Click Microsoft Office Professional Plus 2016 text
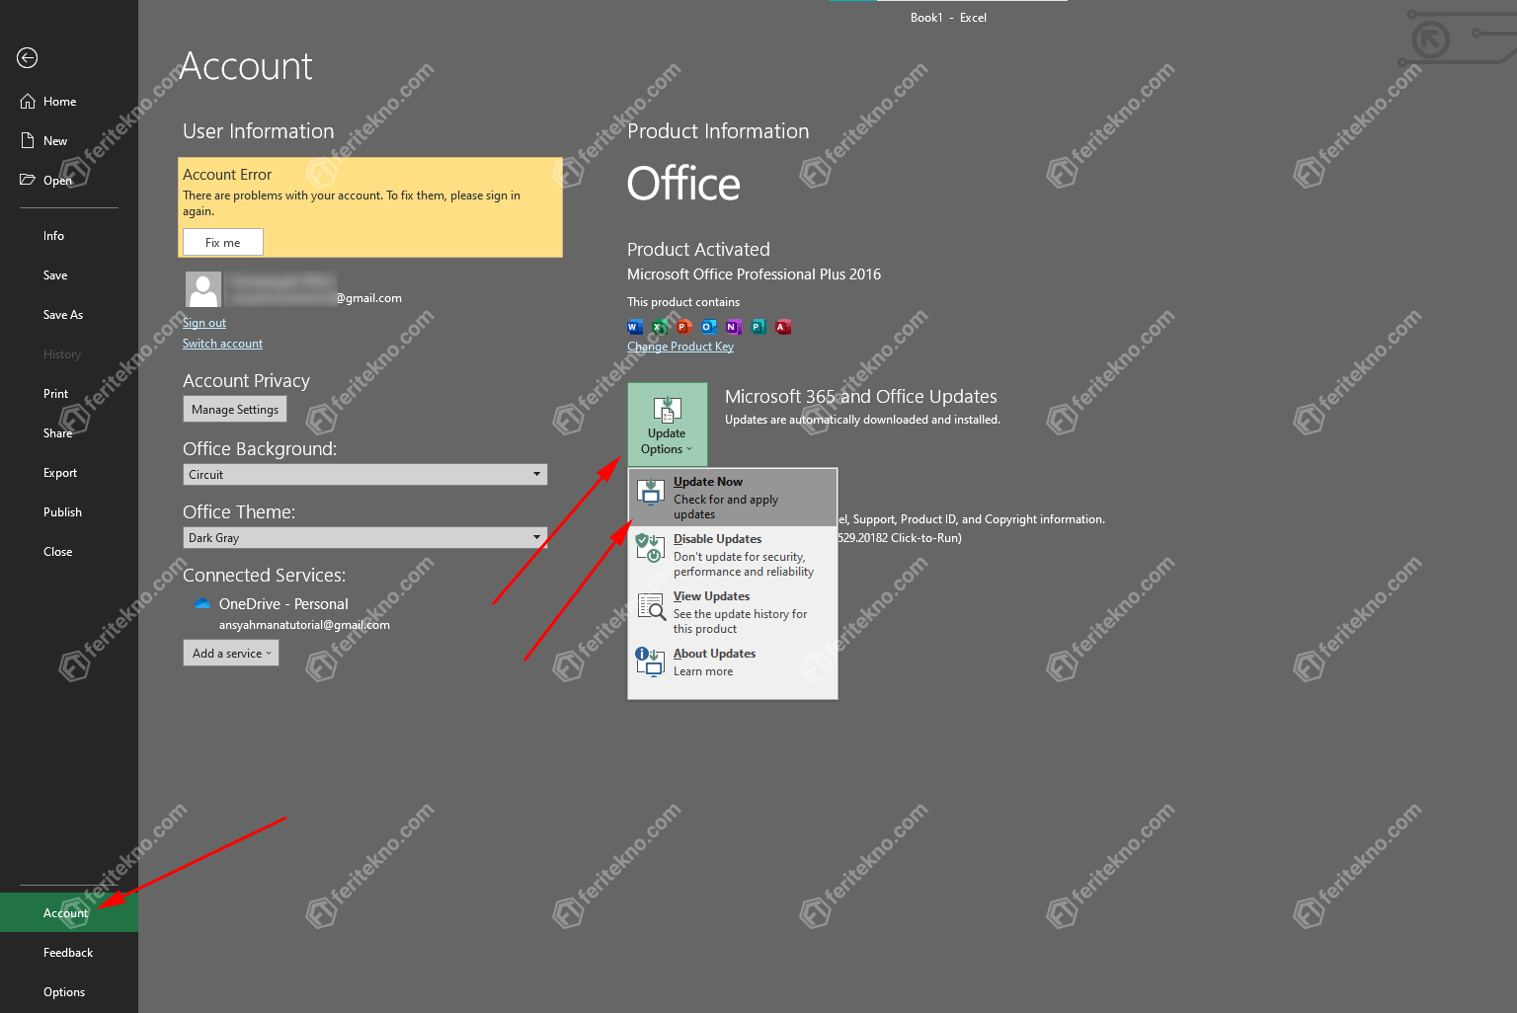This screenshot has width=1517, height=1013. coord(754,274)
